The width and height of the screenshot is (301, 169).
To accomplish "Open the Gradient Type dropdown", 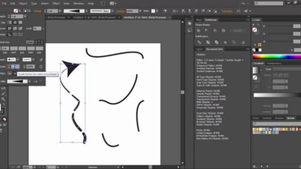I will click(287, 69).
